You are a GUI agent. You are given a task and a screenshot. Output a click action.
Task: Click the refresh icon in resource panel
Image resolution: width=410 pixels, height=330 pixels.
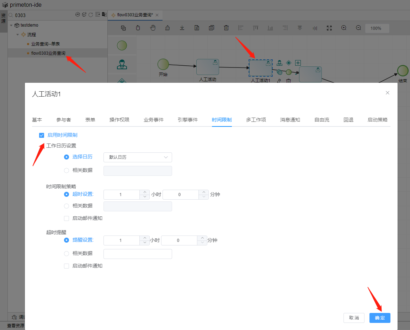91,15
